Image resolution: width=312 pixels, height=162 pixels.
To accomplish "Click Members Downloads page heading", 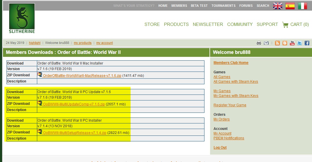I will [x=63, y=52].
